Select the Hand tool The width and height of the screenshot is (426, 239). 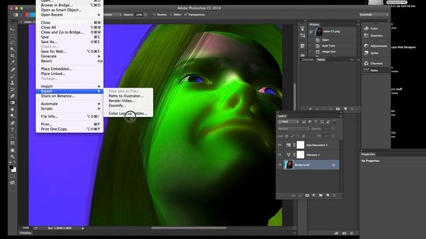(13, 150)
